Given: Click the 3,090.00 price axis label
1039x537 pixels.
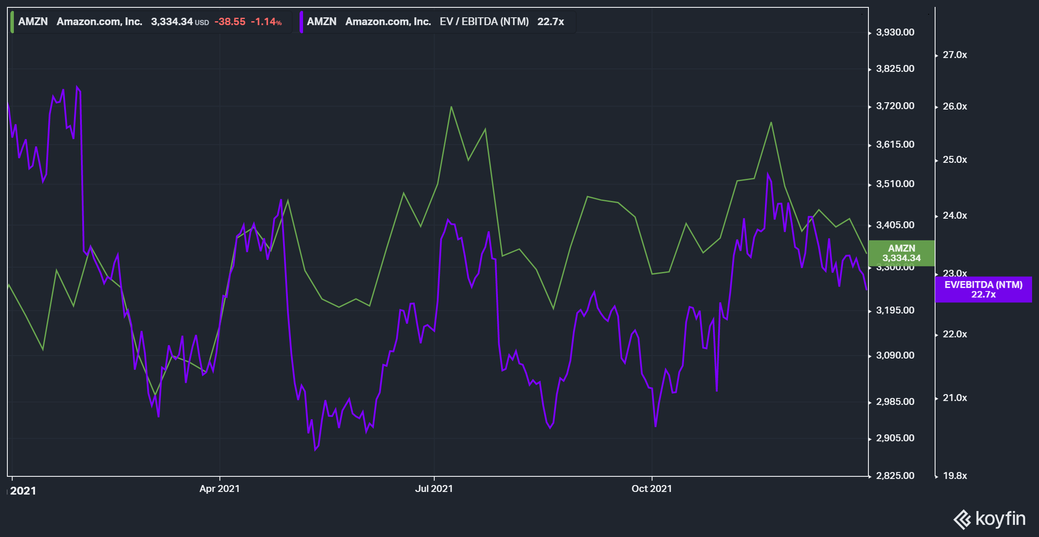Looking at the screenshot, I should pyautogui.click(x=895, y=356).
